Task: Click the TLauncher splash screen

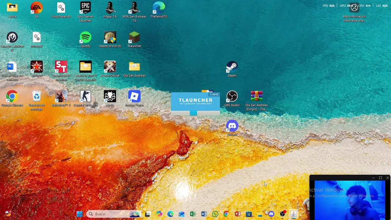Action: (x=195, y=104)
